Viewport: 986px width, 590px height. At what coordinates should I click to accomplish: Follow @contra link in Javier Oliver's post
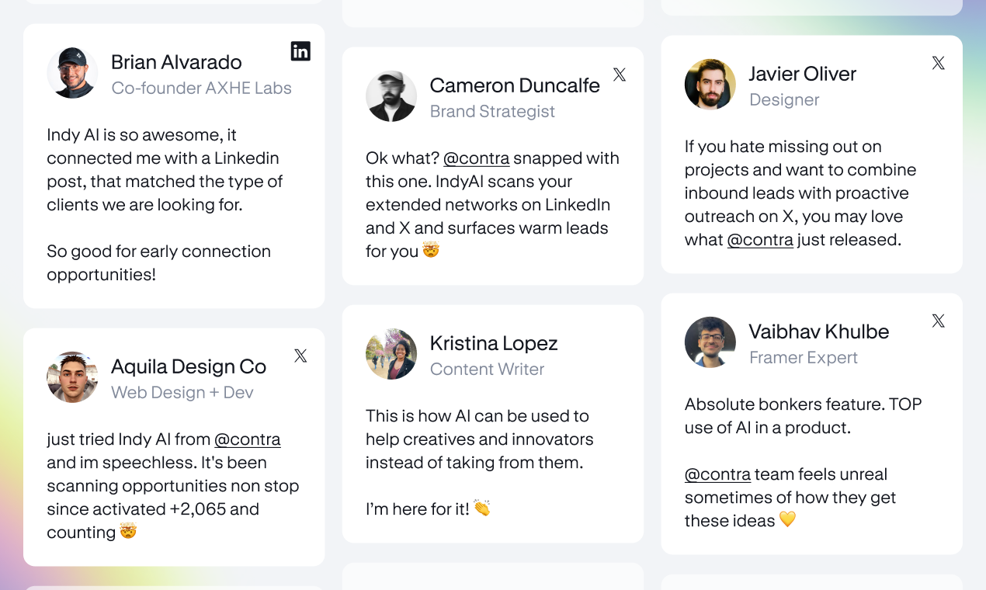pos(760,240)
